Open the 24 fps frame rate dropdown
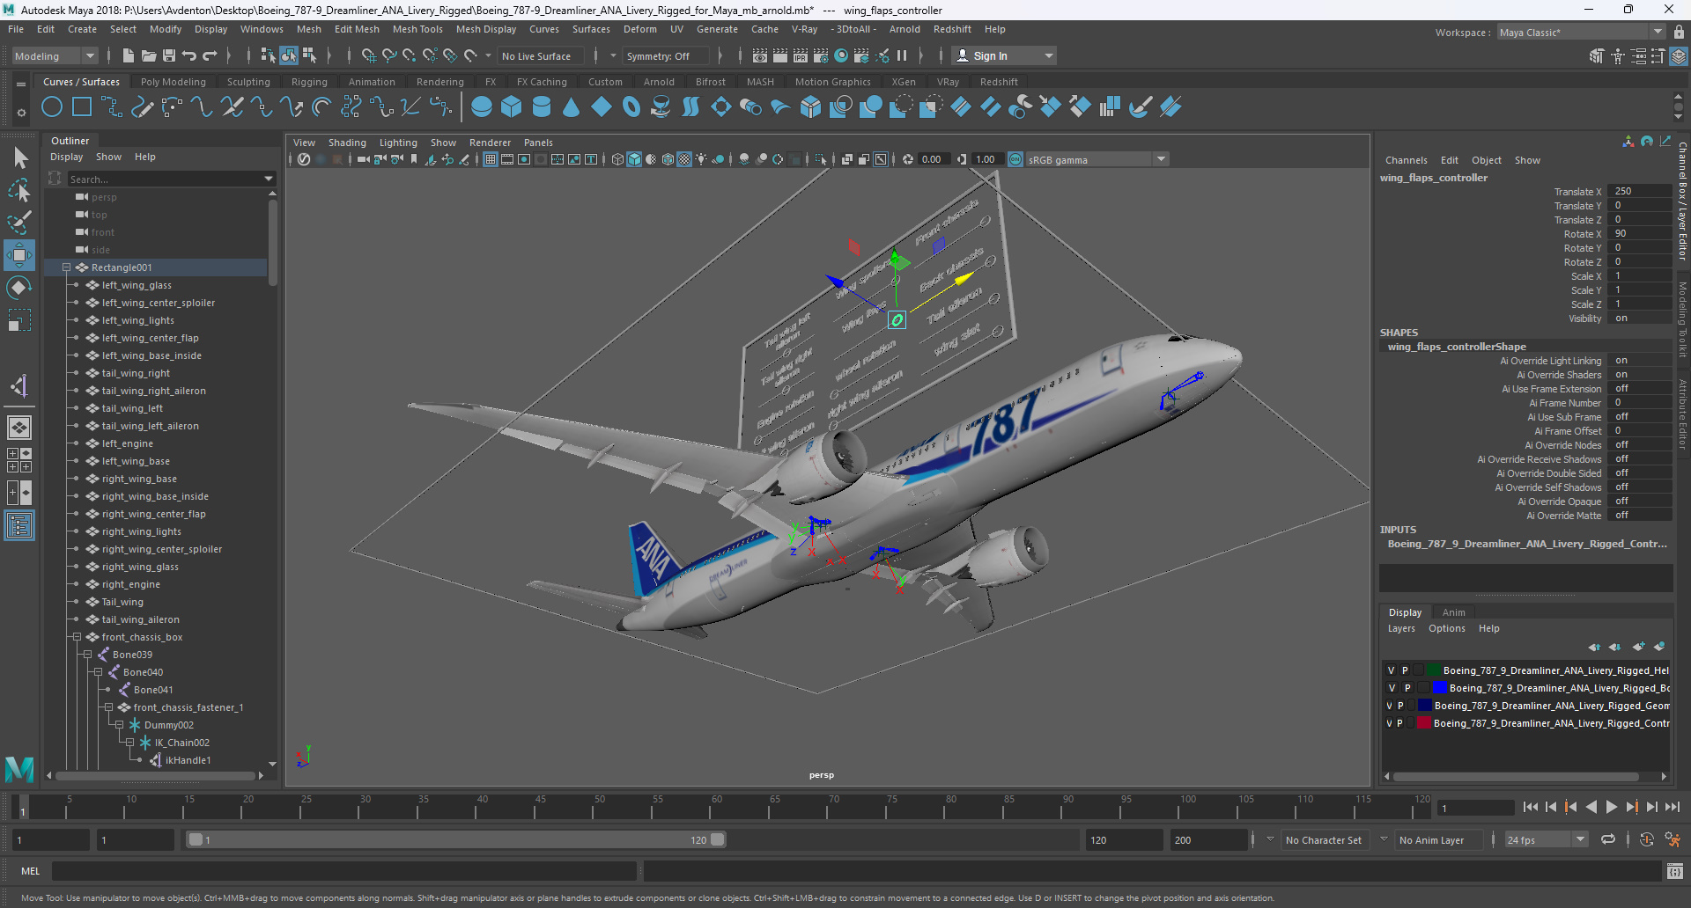Image resolution: width=1691 pixels, height=908 pixels. [x=1546, y=839]
